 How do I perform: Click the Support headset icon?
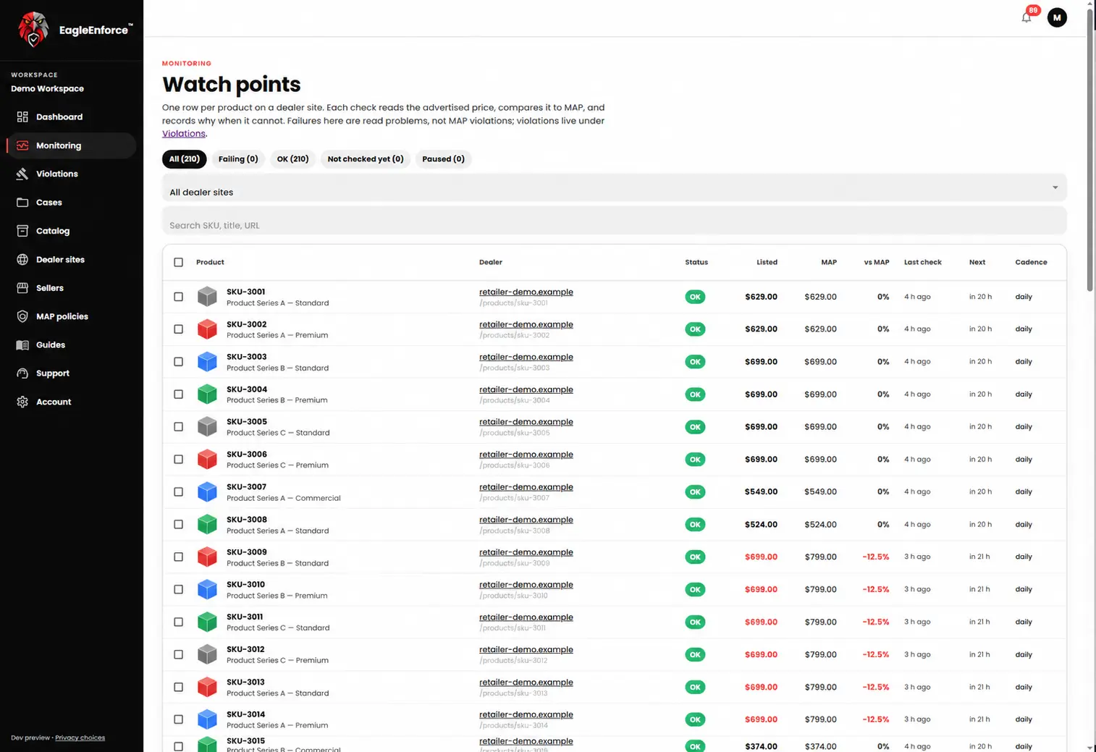pos(22,373)
